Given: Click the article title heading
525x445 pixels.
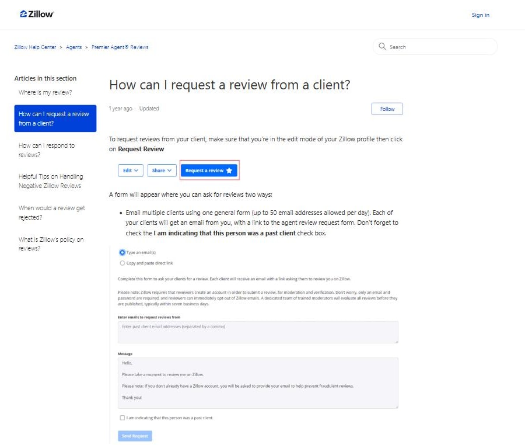Looking at the screenshot, I should click(229, 85).
